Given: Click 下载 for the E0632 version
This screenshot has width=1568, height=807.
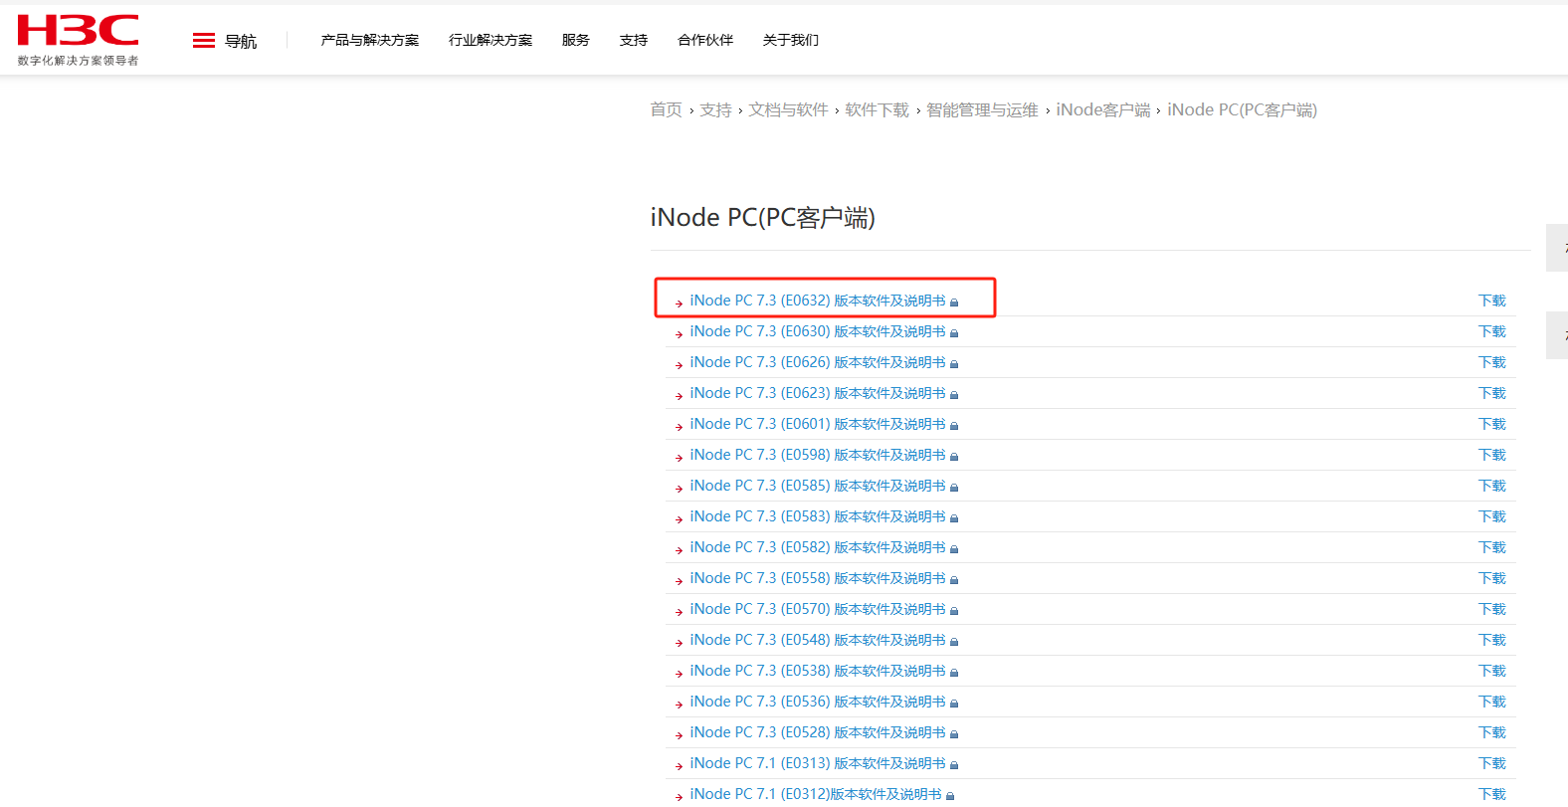Looking at the screenshot, I should pos(1492,301).
